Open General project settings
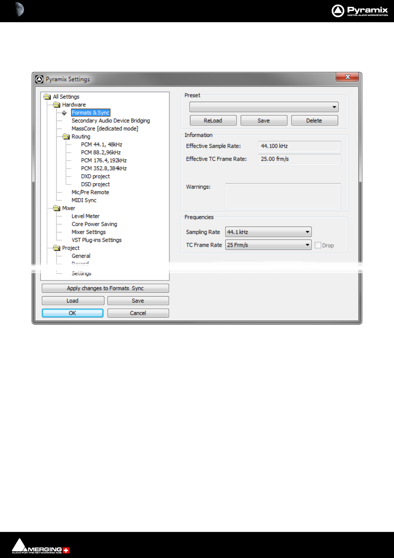The image size is (394, 558). 81,256
